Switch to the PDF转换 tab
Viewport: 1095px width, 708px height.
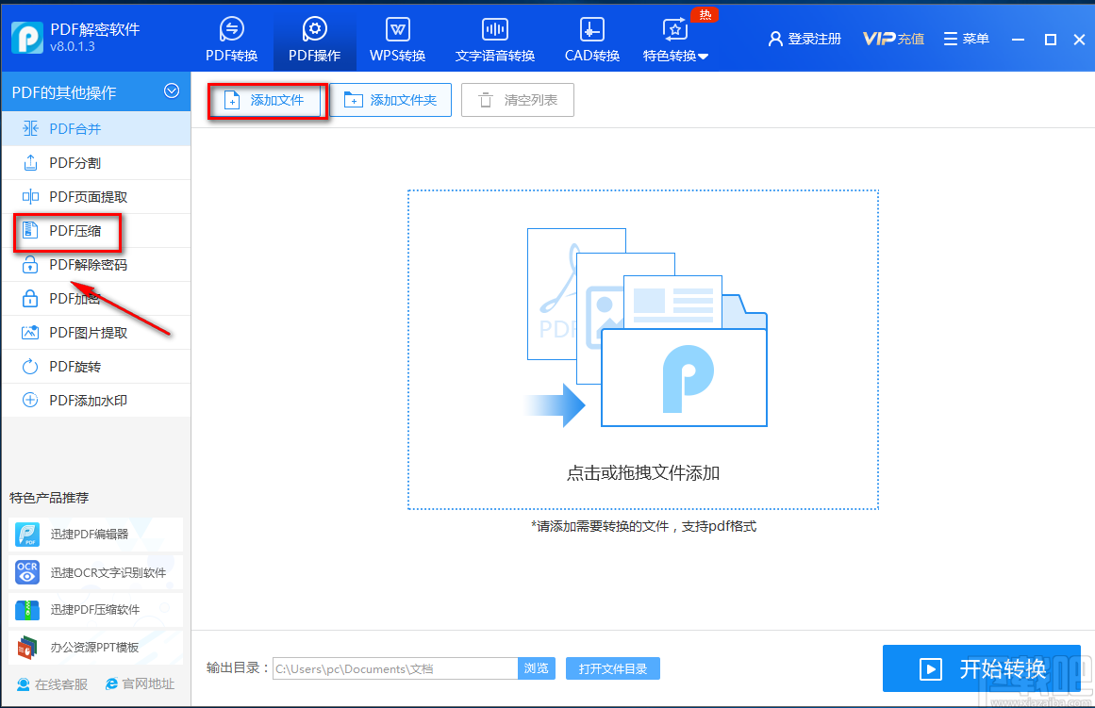coord(232,38)
